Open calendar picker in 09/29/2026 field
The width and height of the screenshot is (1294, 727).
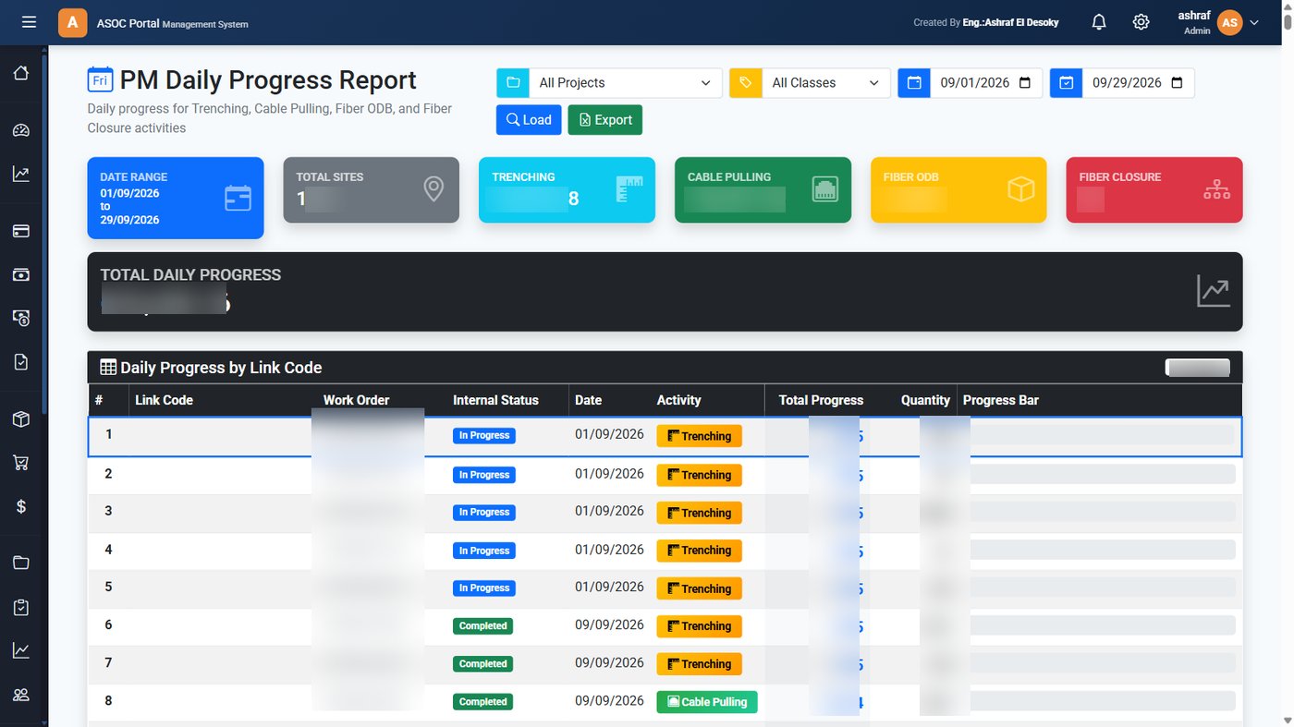click(x=1177, y=83)
